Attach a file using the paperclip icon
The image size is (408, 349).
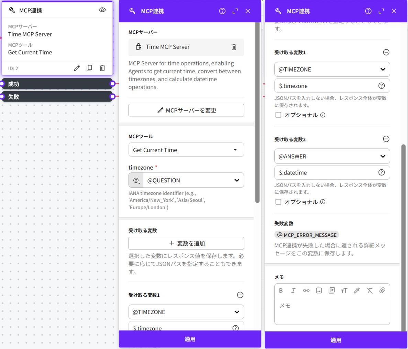(382, 290)
